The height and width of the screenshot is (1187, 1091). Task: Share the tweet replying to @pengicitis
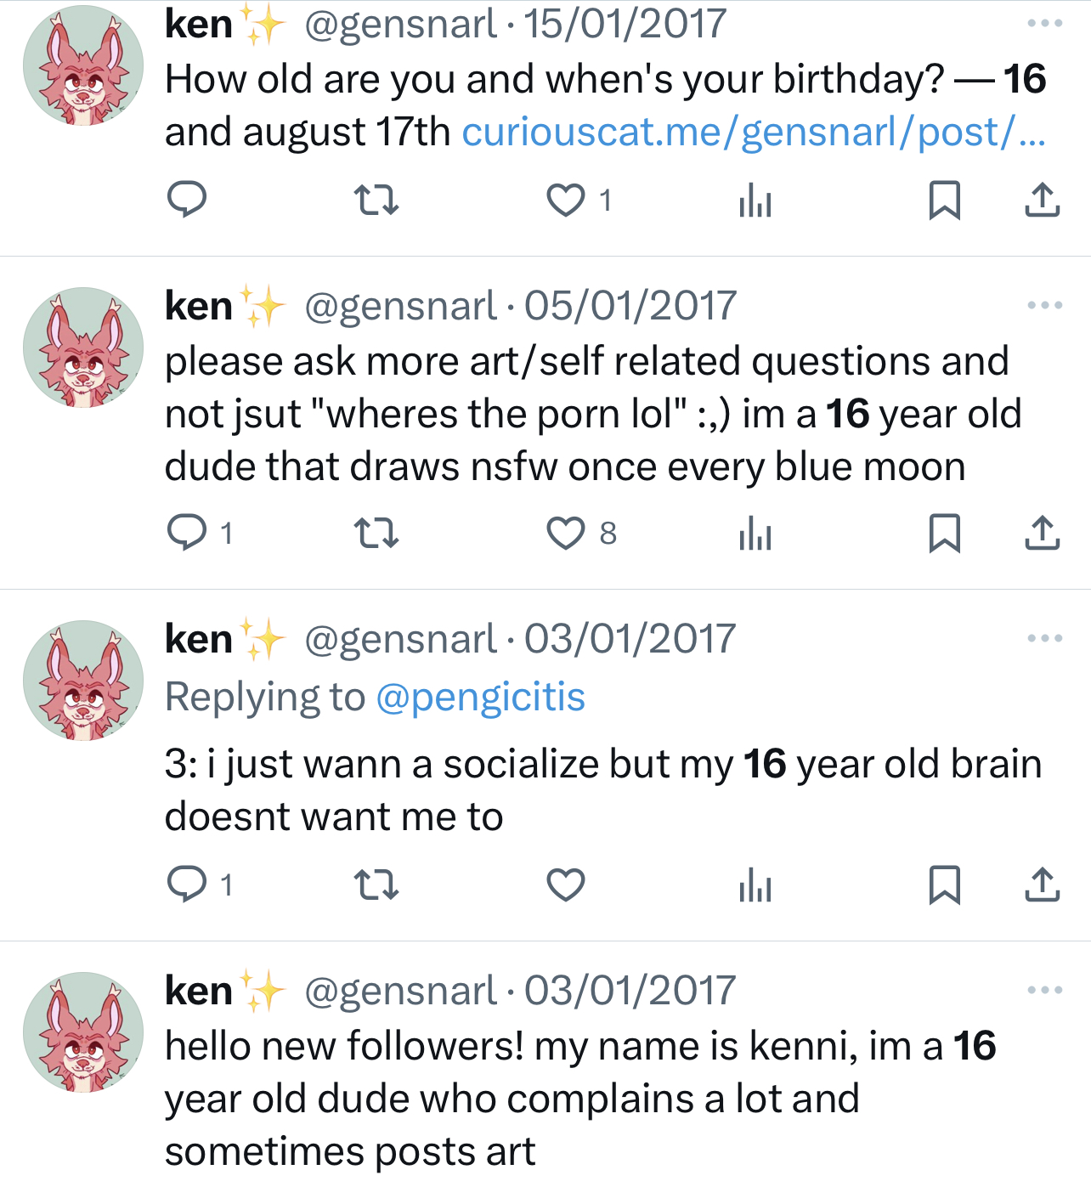click(1042, 885)
